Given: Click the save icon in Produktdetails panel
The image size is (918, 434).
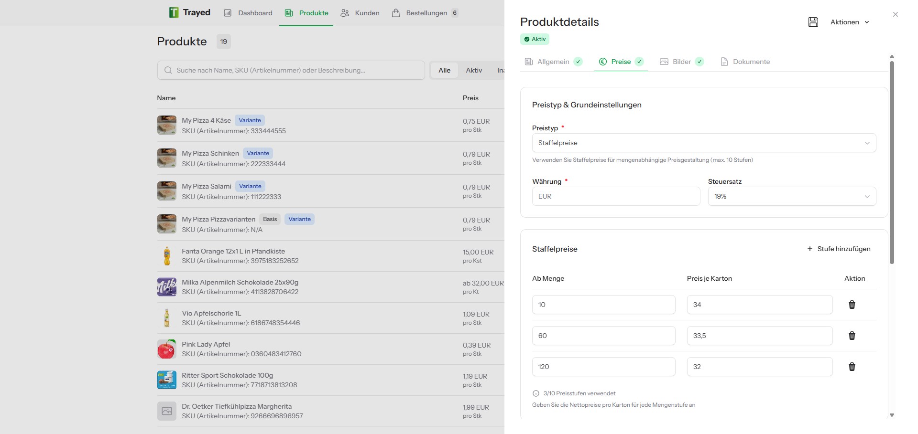Looking at the screenshot, I should click(x=813, y=22).
